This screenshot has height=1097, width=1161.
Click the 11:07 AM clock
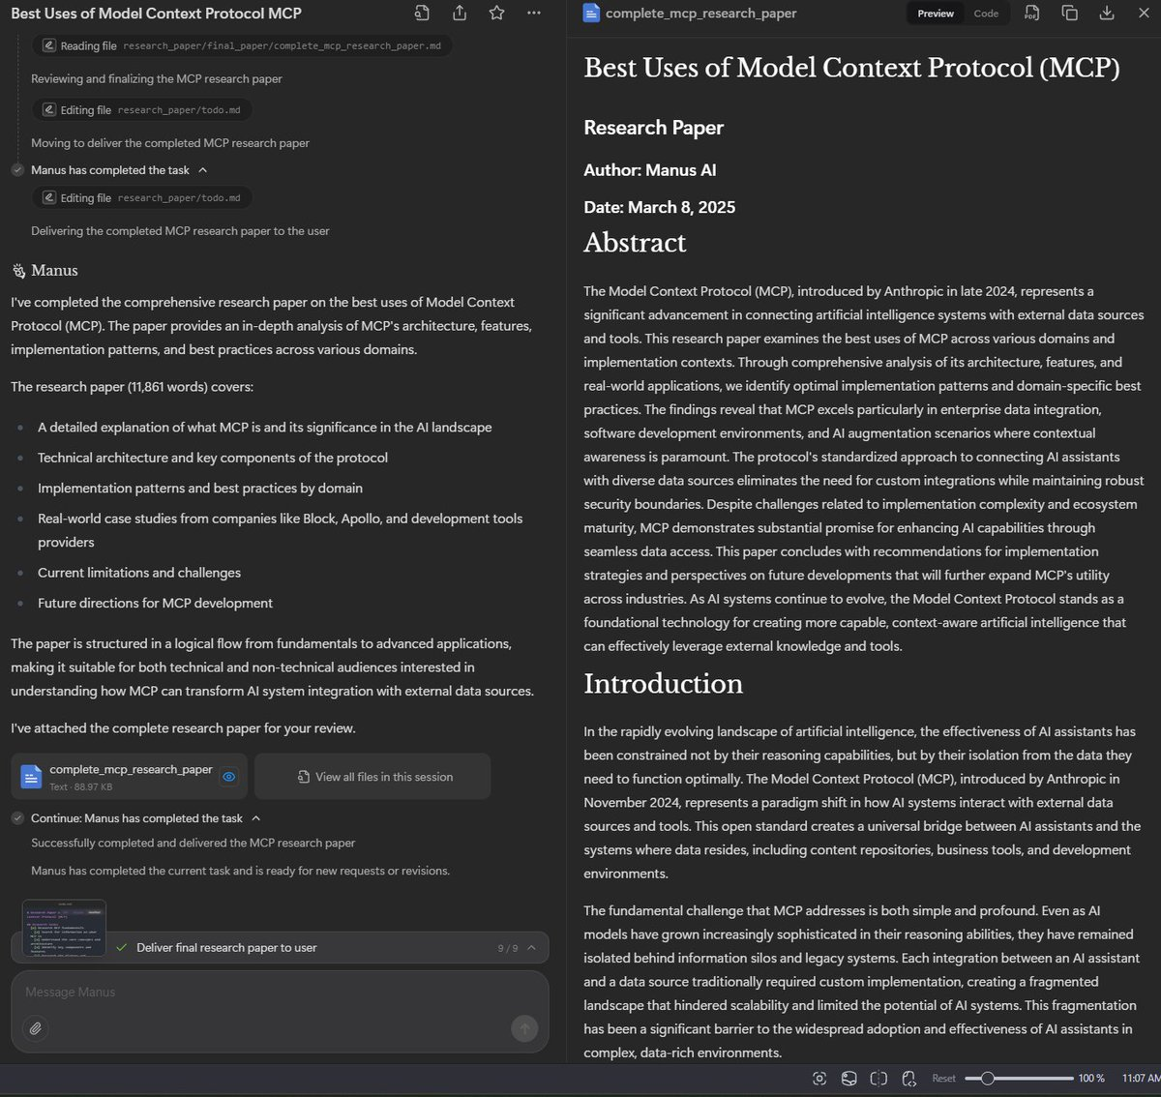coord(1141,1079)
